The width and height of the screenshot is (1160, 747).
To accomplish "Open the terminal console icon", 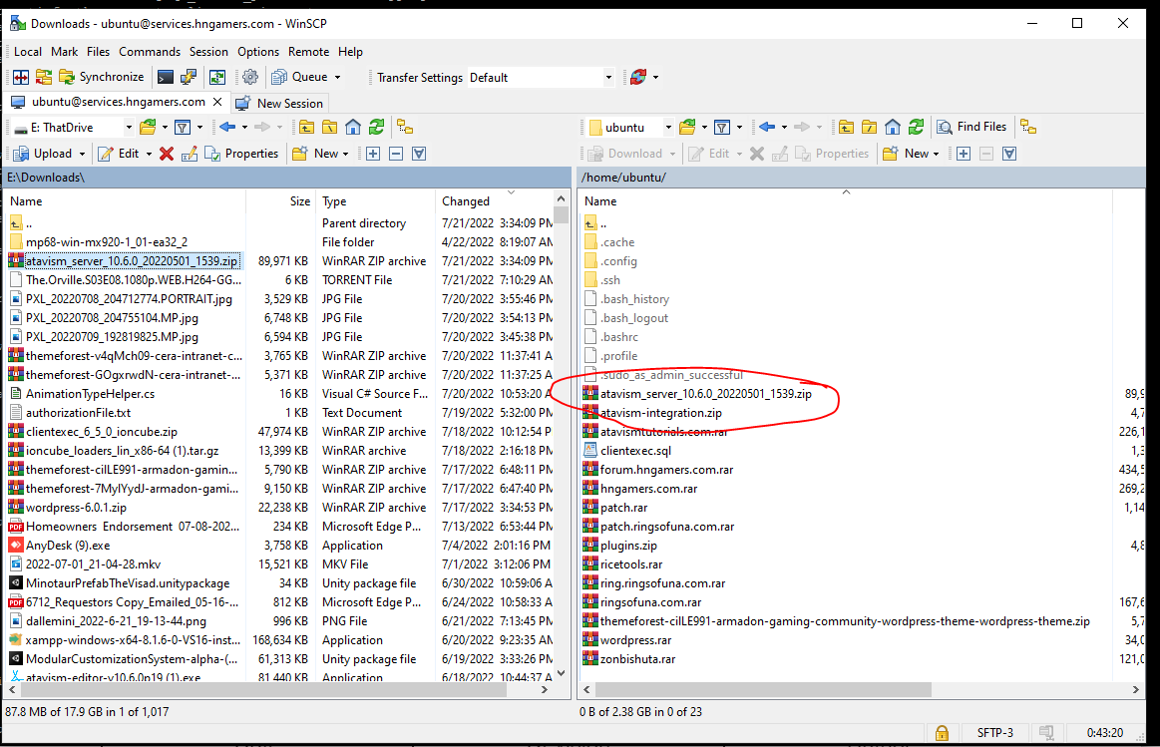I will 166,77.
